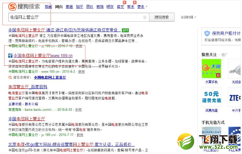Screen dimensions: 242x154
Task: Open the ZTE 中兴手机 thumbnail
Action: pos(235,97)
